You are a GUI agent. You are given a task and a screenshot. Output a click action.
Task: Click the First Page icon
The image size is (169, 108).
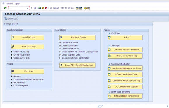click(63, 8)
